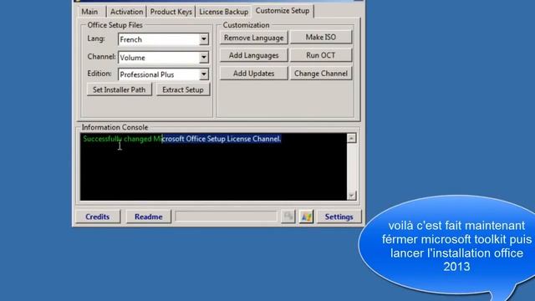Click Remove Language button
The width and height of the screenshot is (535, 301).
point(253,38)
